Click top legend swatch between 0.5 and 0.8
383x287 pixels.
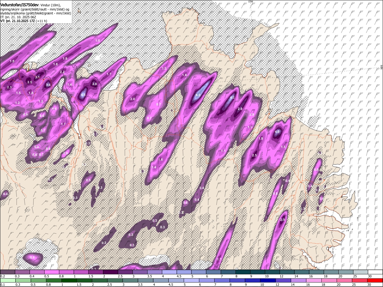click(x=52, y=272)
